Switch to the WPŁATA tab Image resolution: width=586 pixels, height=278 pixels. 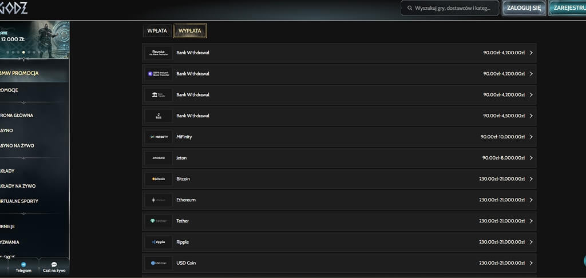click(157, 31)
